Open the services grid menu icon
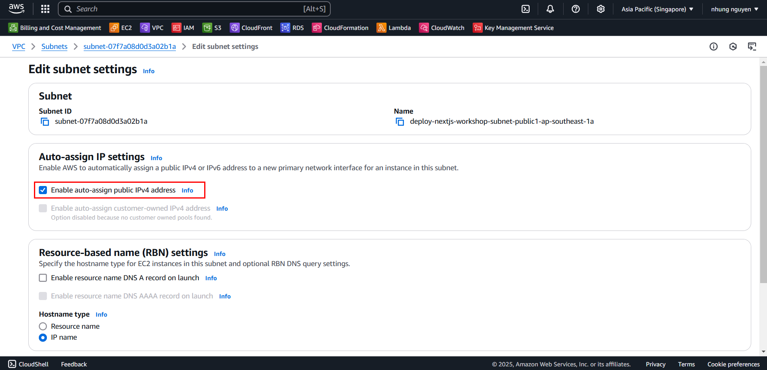Image resolution: width=767 pixels, height=370 pixels. [x=45, y=9]
